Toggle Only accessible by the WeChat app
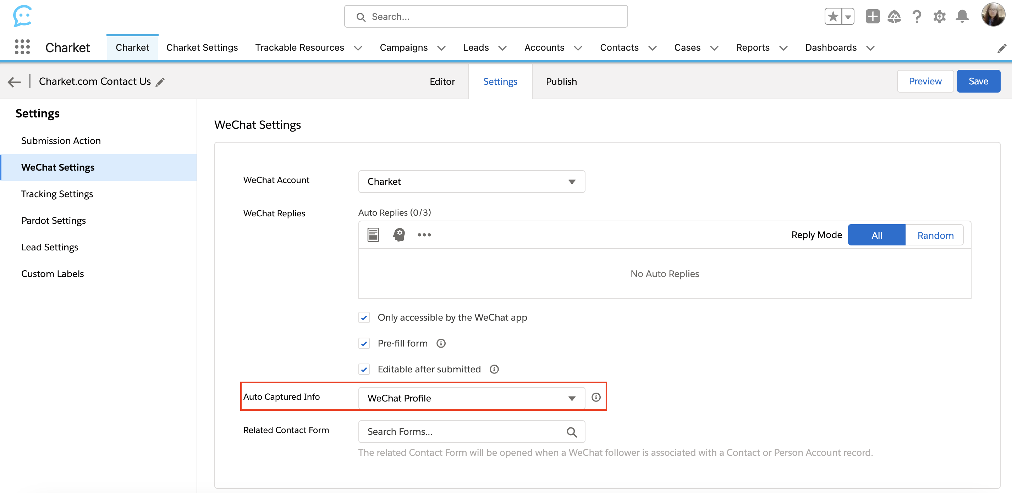The width and height of the screenshot is (1012, 493). [364, 317]
